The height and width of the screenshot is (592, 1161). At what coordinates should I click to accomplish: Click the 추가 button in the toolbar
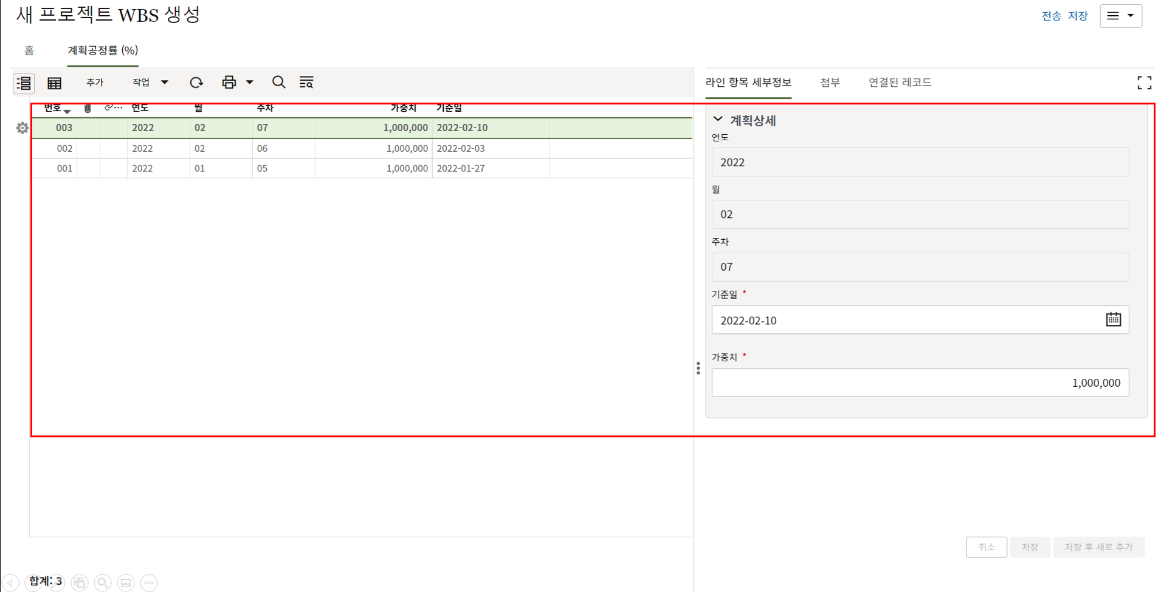(x=95, y=83)
